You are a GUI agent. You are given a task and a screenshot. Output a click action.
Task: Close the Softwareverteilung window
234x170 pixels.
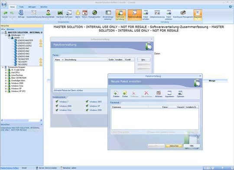(x=152, y=39)
